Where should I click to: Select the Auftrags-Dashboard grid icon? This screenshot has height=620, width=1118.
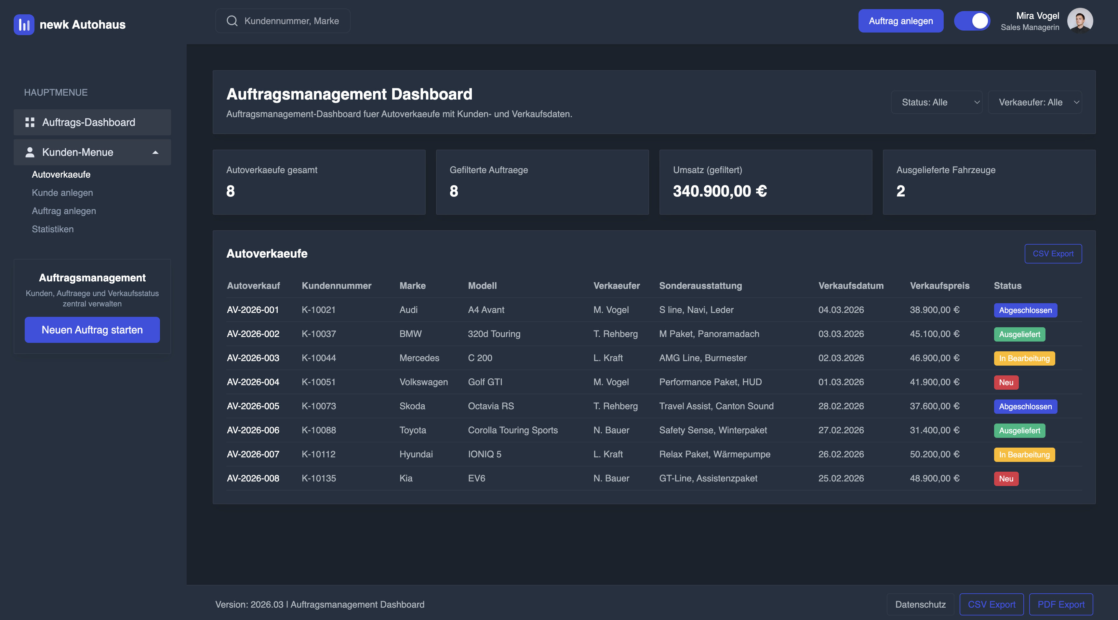pyautogui.click(x=30, y=122)
